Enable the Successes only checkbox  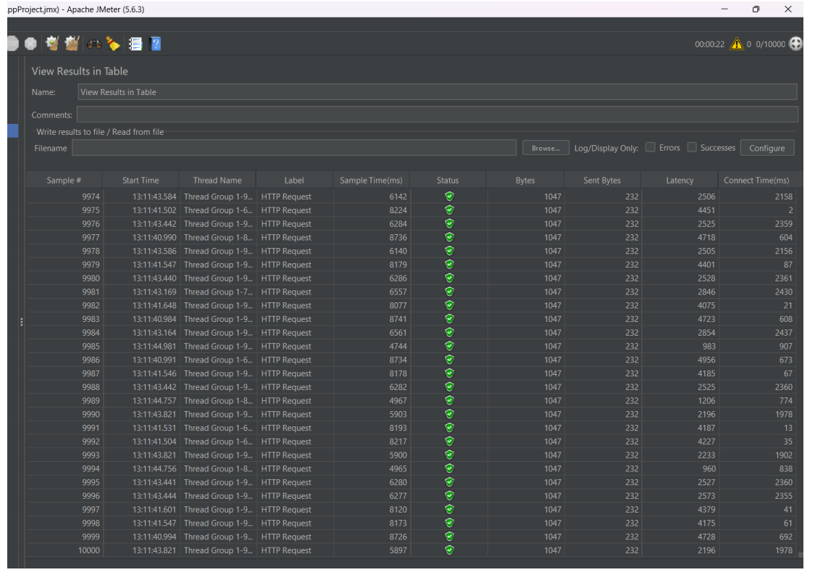(x=691, y=147)
